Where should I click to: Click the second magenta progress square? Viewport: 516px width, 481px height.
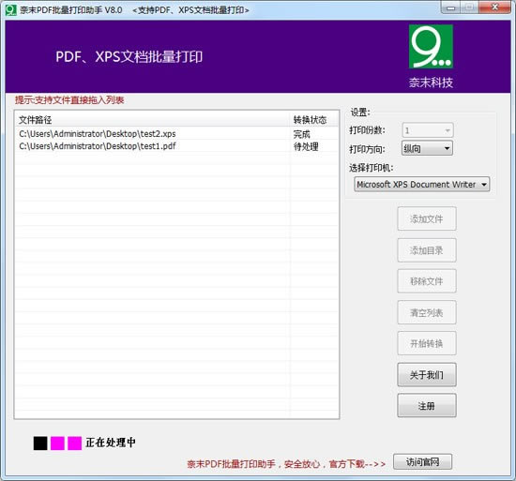(x=75, y=443)
